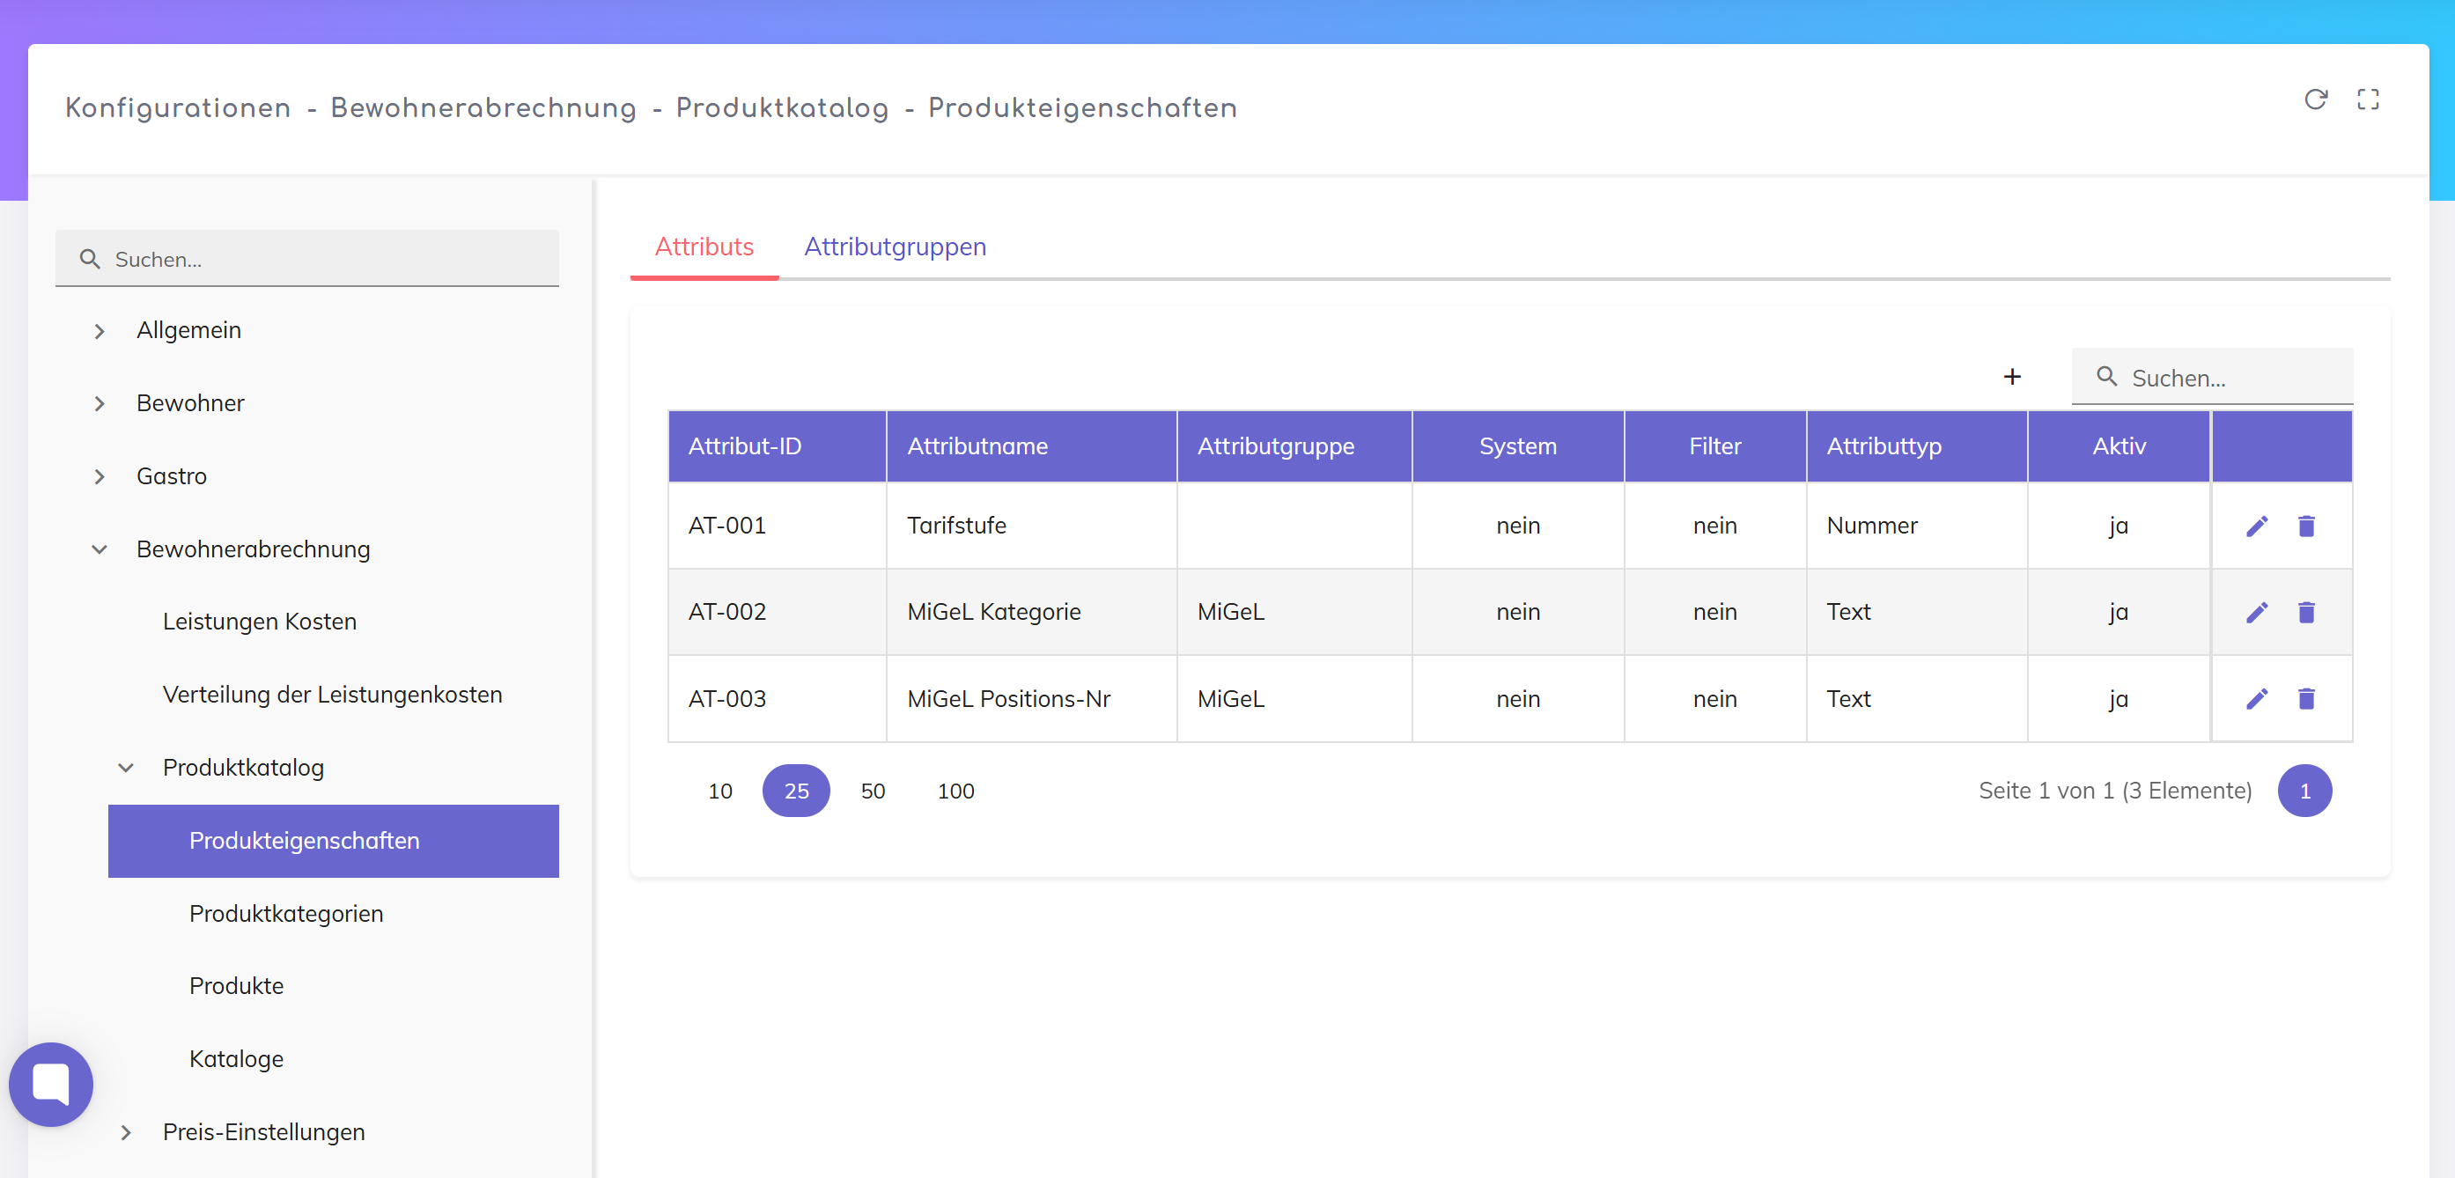
Task: Edit the AT-001 Tarifstufe row
Action: [2256, 526]
